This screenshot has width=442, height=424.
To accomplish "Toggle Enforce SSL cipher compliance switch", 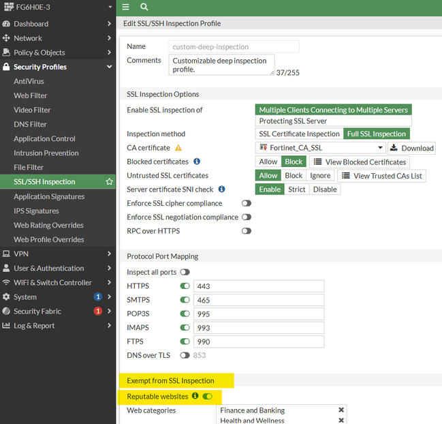I will [247, 203].
